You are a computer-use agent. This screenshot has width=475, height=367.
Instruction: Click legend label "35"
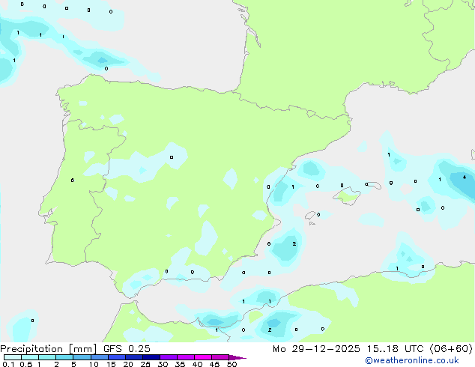pyautogui.click(x=180, y=364)
